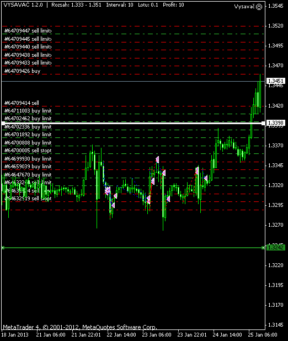The image size is (288, 341).
Task: Click the 21 Jan 06:00 time label
Action: 51,335
